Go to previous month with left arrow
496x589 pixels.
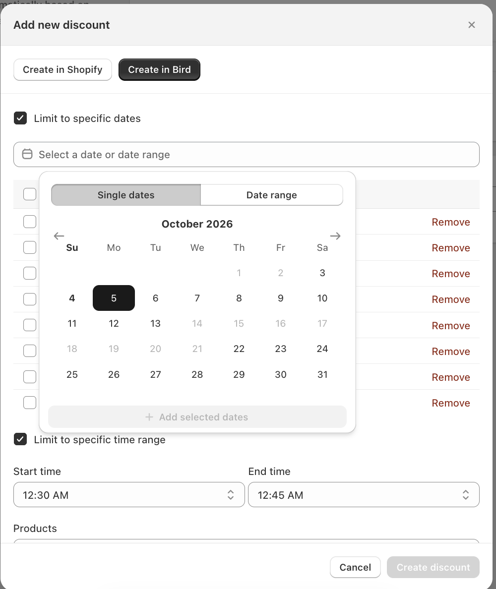(x=59, y=236)
